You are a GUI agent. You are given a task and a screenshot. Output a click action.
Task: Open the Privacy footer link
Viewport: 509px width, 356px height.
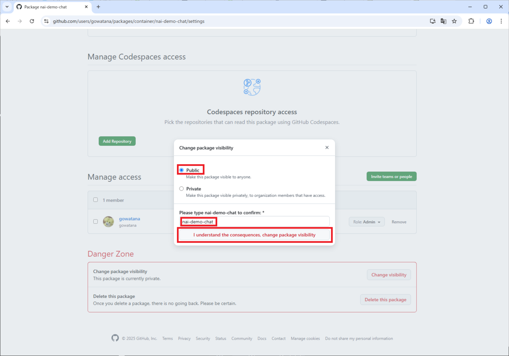point(184,339)
